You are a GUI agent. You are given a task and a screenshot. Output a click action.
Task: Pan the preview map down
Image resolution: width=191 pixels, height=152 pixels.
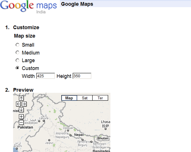21,110
